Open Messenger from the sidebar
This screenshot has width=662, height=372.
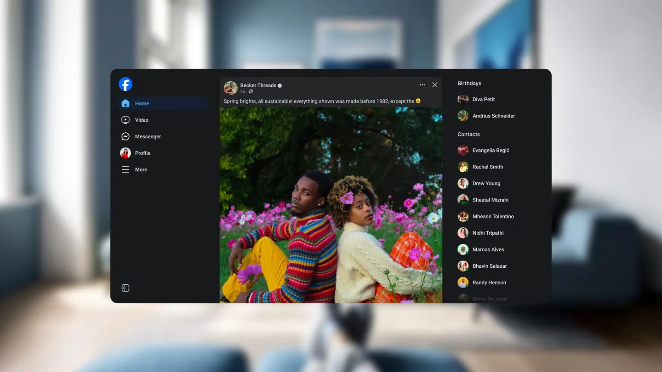(x=148, y=136)
